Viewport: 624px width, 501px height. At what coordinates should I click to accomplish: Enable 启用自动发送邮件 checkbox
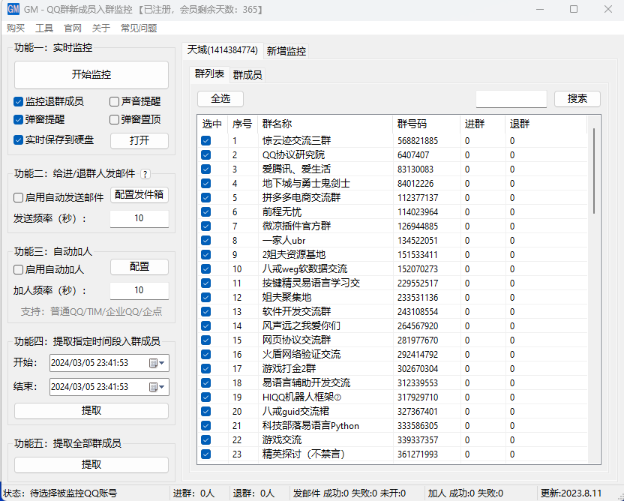click(19, 198)
